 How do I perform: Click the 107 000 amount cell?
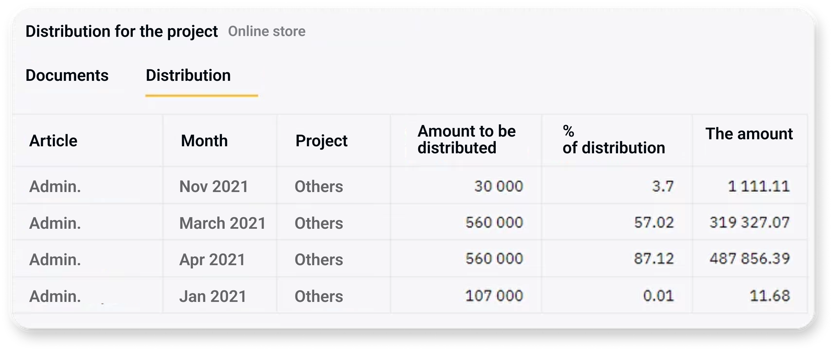coord(494,296)
